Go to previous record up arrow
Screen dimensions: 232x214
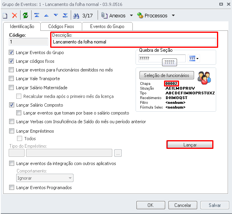click(x=46, y=15)
